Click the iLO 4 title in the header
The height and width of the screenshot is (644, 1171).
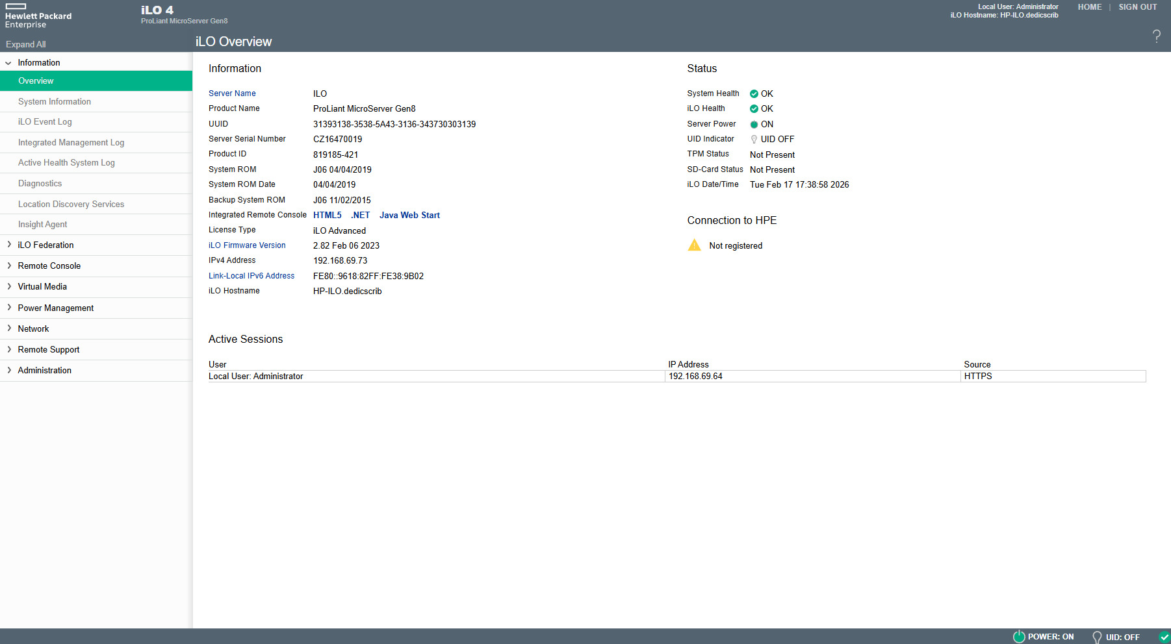point(157,10)
